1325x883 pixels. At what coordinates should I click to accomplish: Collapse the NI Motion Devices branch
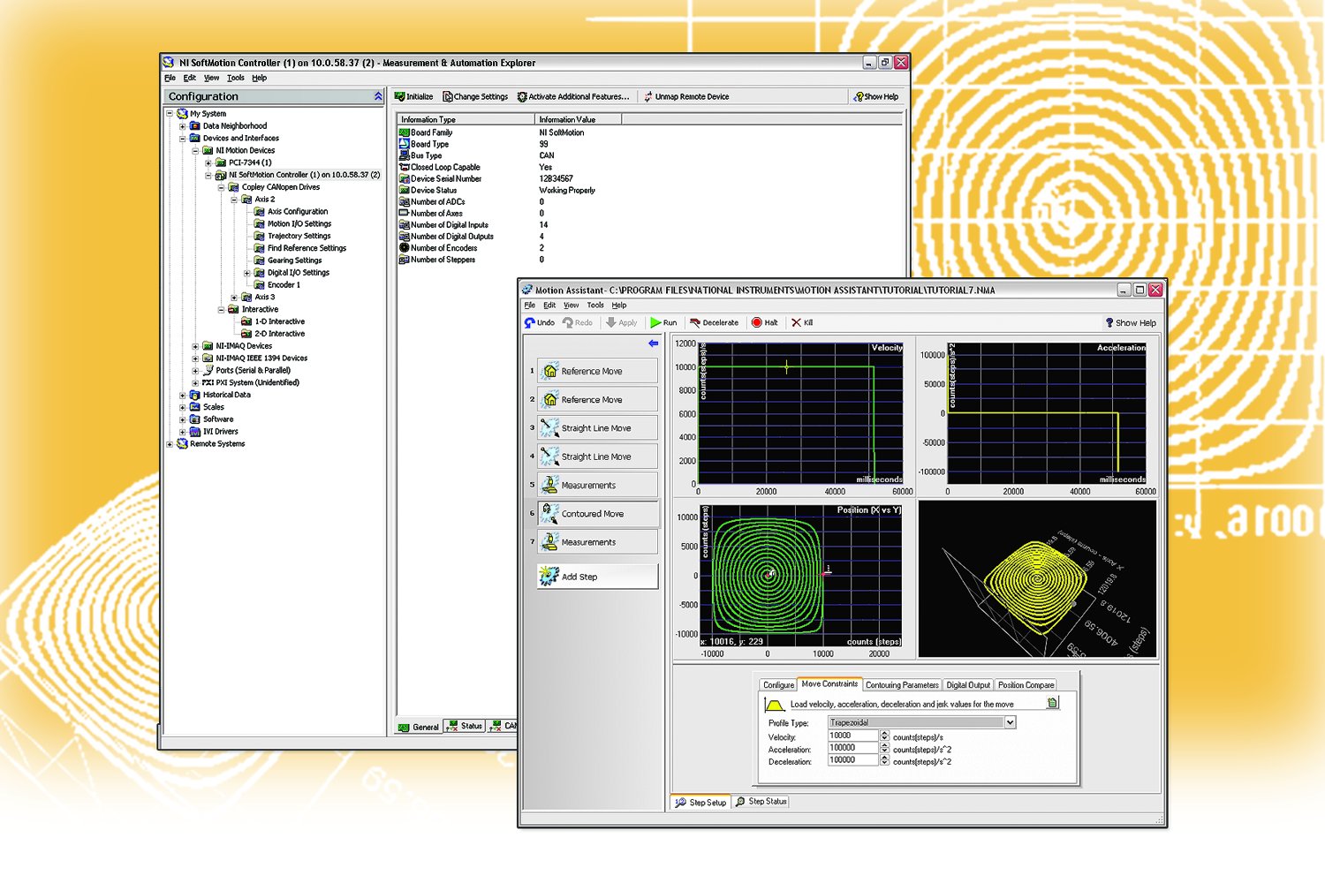196,150
